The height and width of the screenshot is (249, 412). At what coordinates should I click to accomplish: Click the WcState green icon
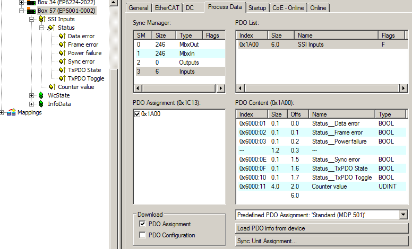41,95
